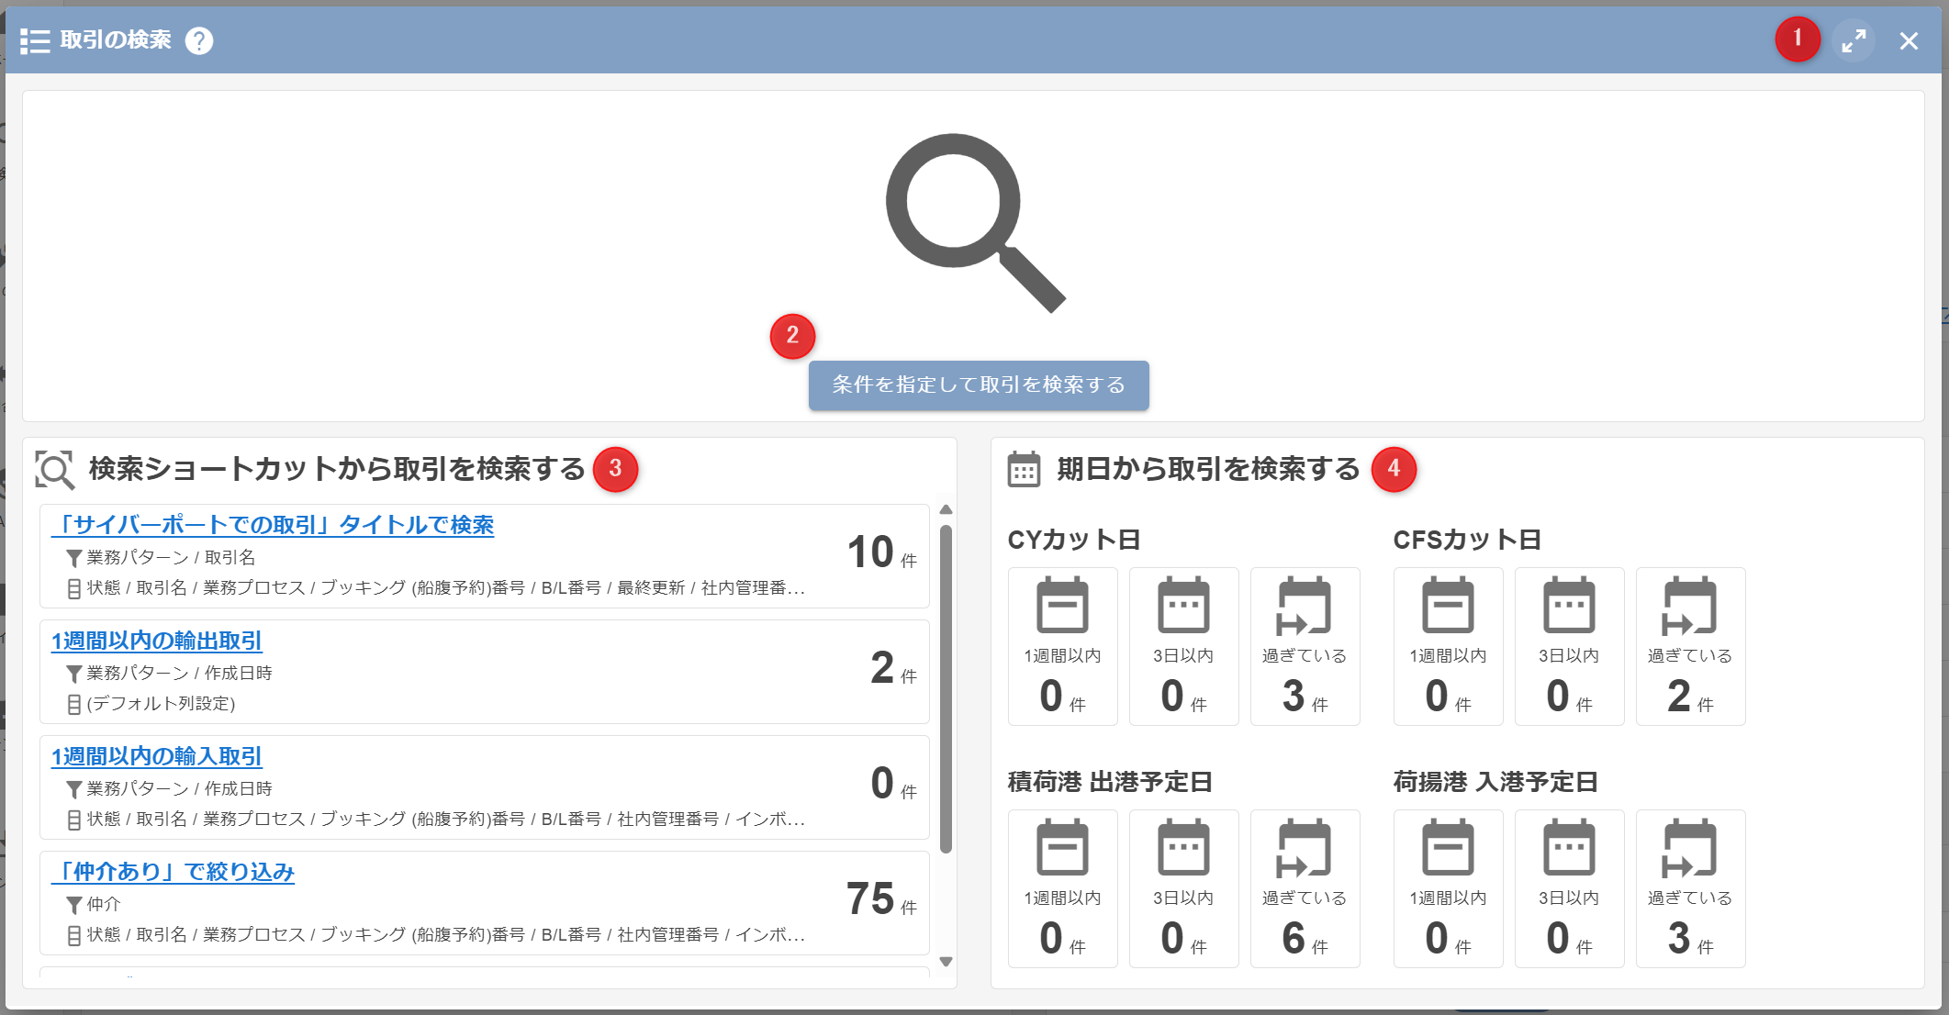The height and width of the screenshot is (1015, 1949).
Task: Click scrollbar down arrow in shortcut list
Action: (x=946, y=962)
